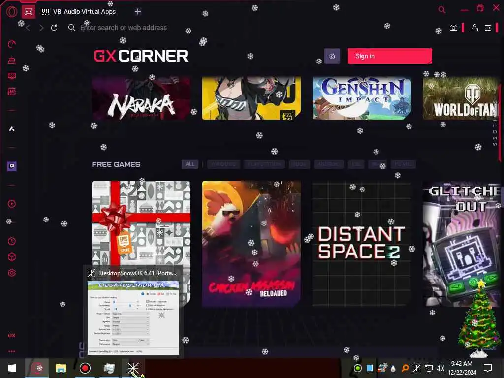Open the Opera GX main menu logo

tap(12, 12)
